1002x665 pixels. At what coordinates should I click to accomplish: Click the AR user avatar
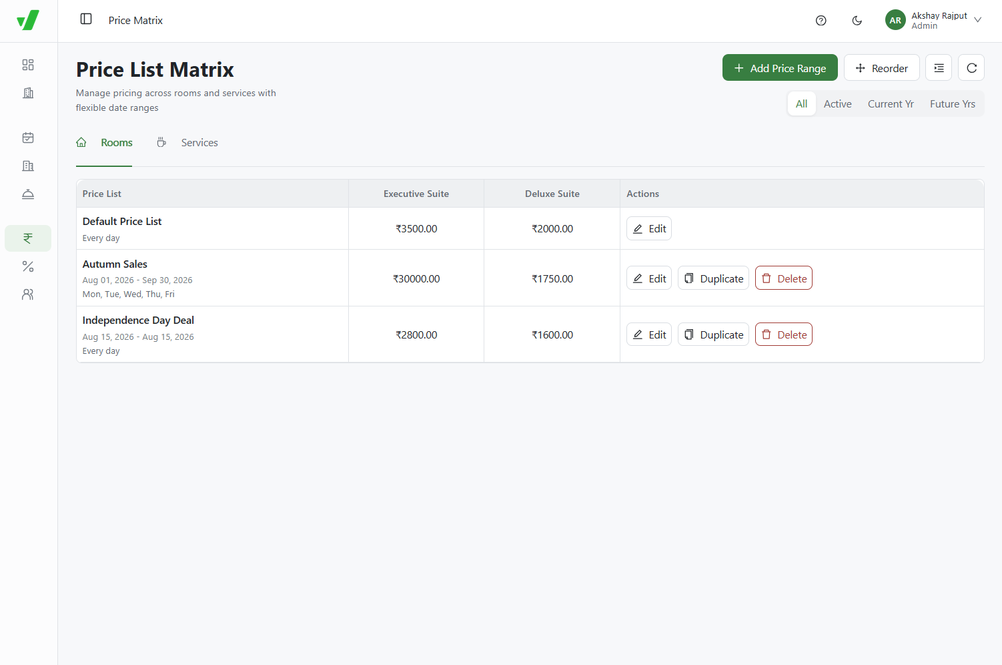895,20
